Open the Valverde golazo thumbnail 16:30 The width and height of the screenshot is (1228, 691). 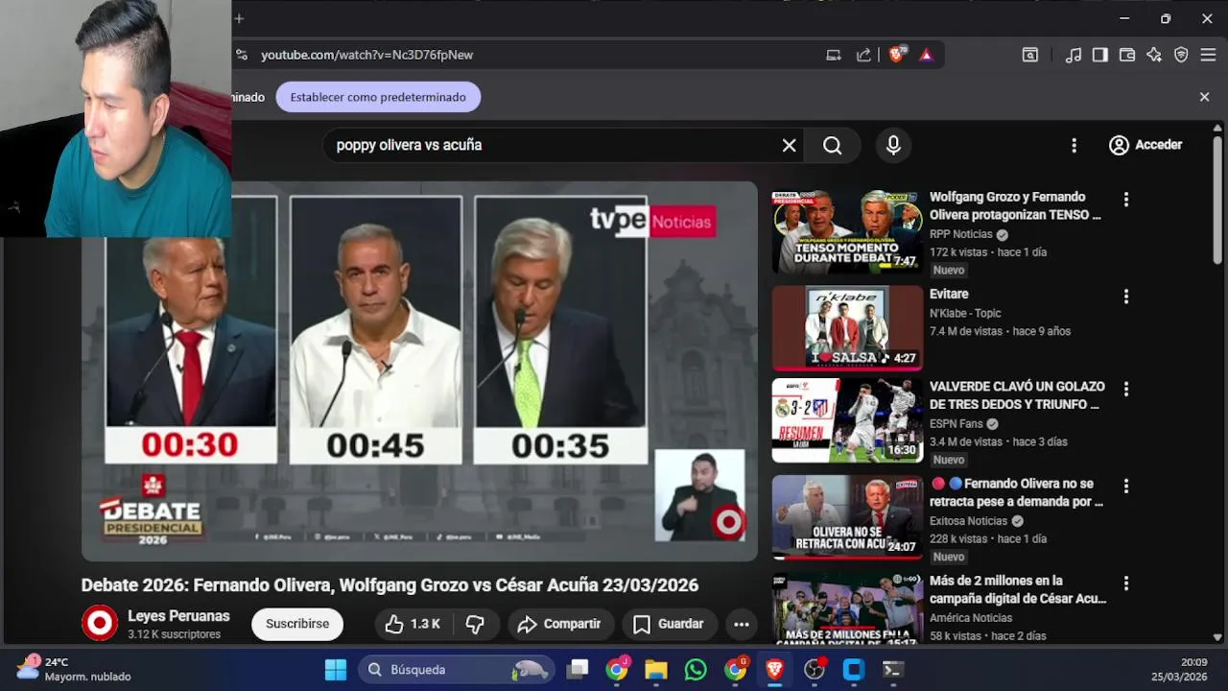pyautogui.click(x=847, y=420)
